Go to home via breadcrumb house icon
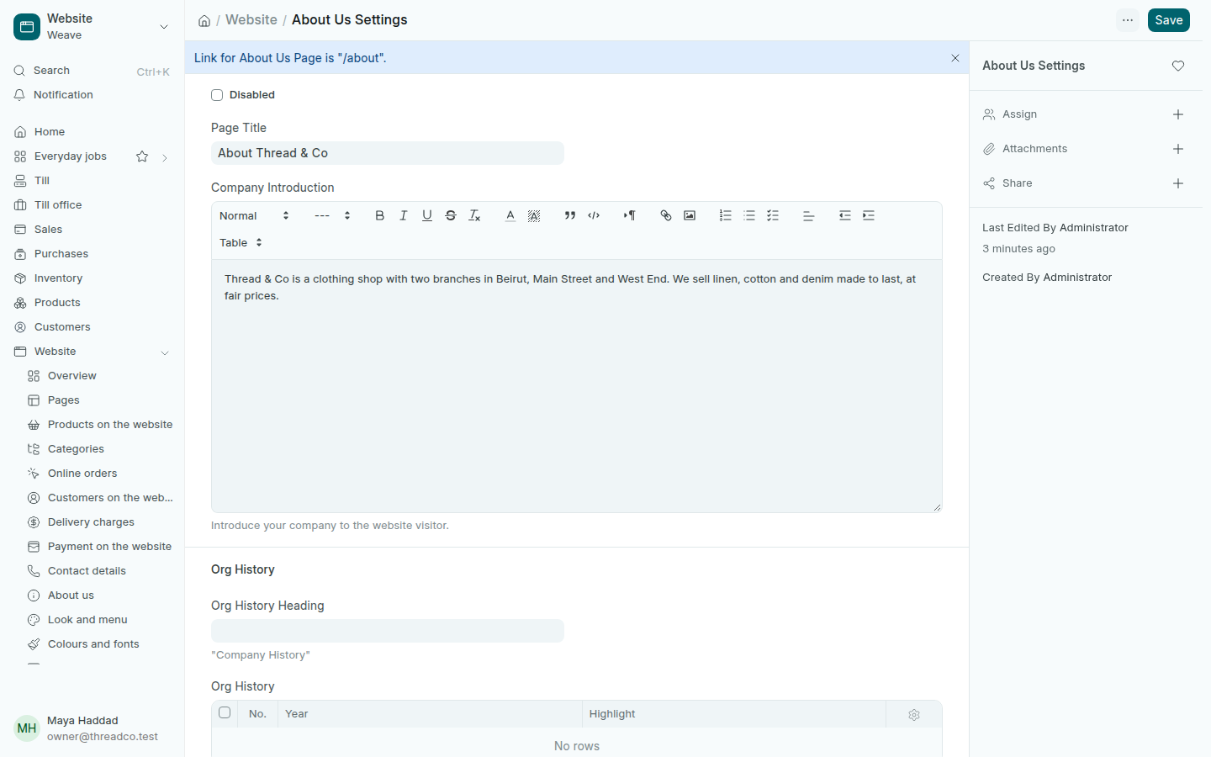The height and width of the screenshot is (757, 1211). (x=204, y=21)
